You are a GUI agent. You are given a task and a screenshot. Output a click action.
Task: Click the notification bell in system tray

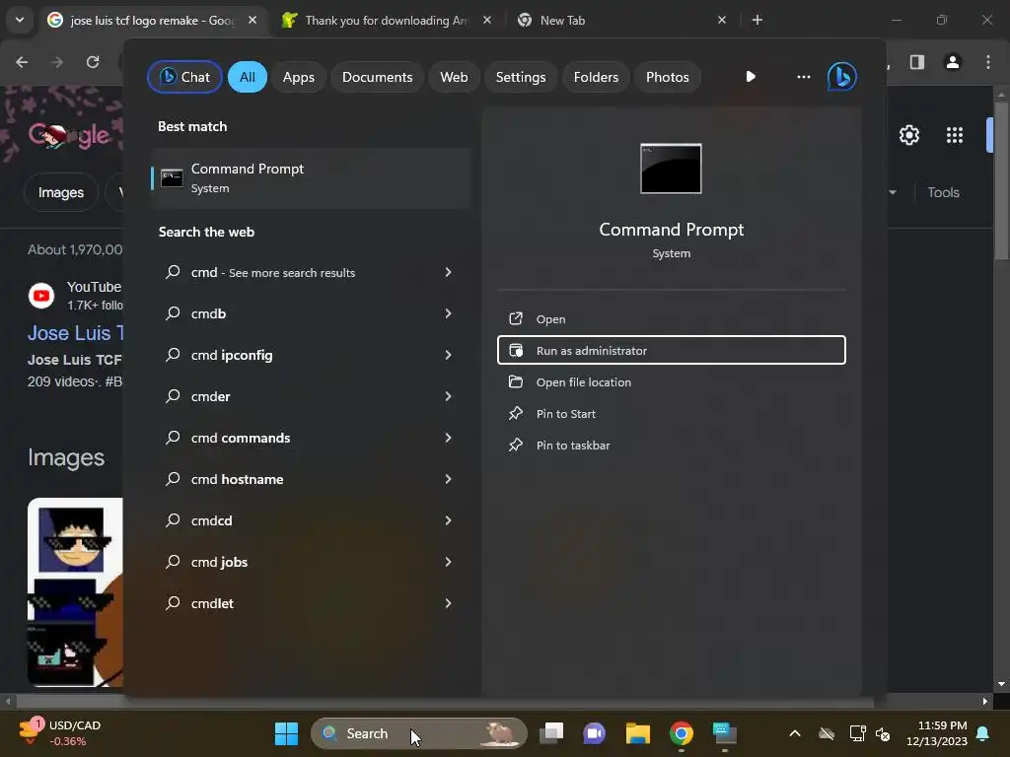[x=983, y=733]
